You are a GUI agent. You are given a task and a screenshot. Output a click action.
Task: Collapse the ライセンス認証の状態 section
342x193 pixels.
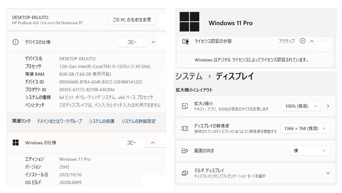(312, 41)
